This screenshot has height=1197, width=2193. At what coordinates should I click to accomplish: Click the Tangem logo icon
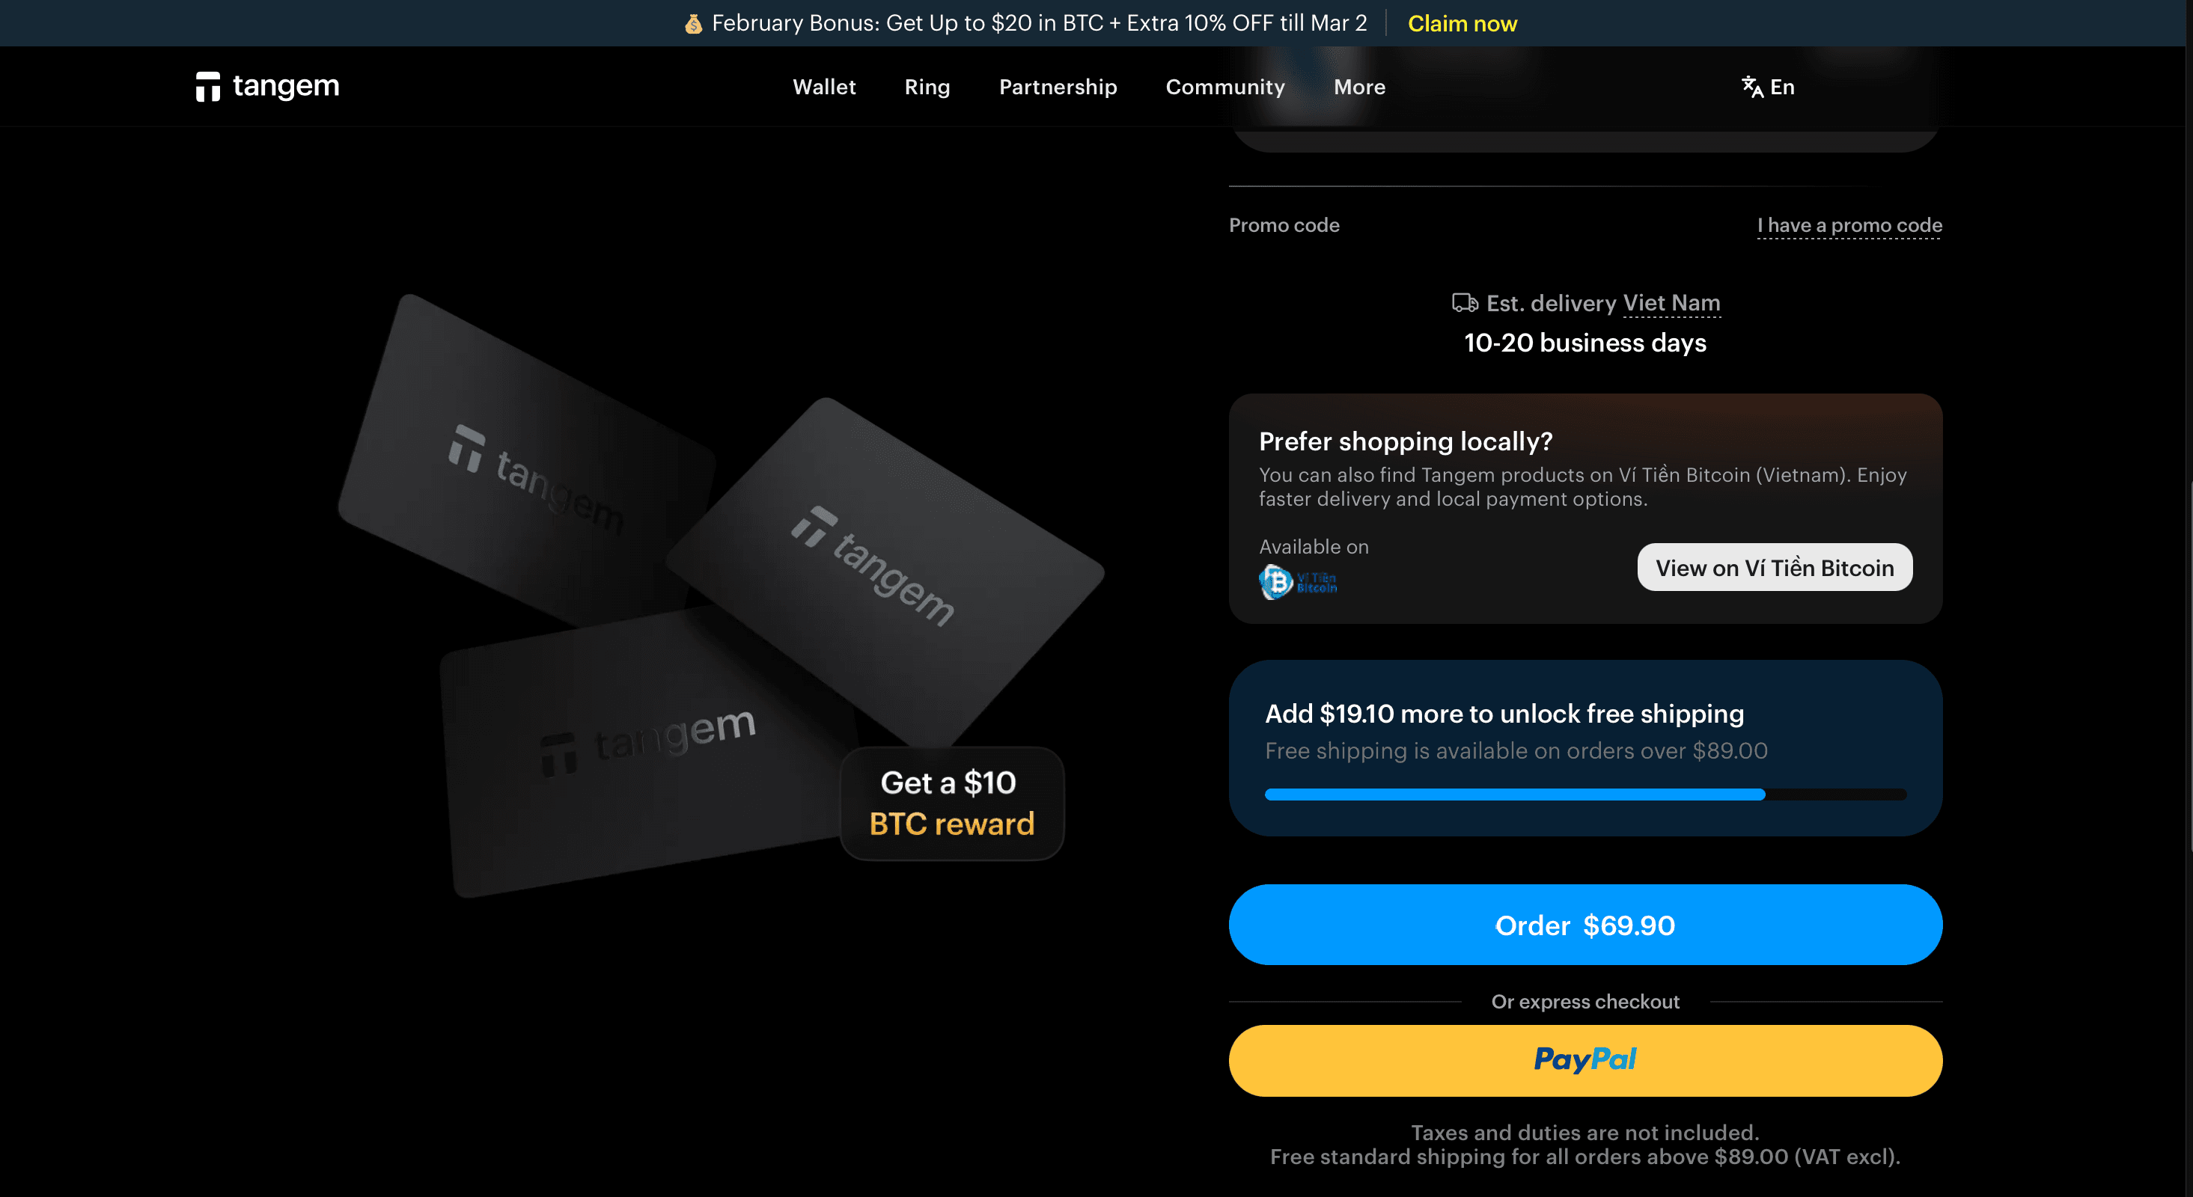click(208, 87)
